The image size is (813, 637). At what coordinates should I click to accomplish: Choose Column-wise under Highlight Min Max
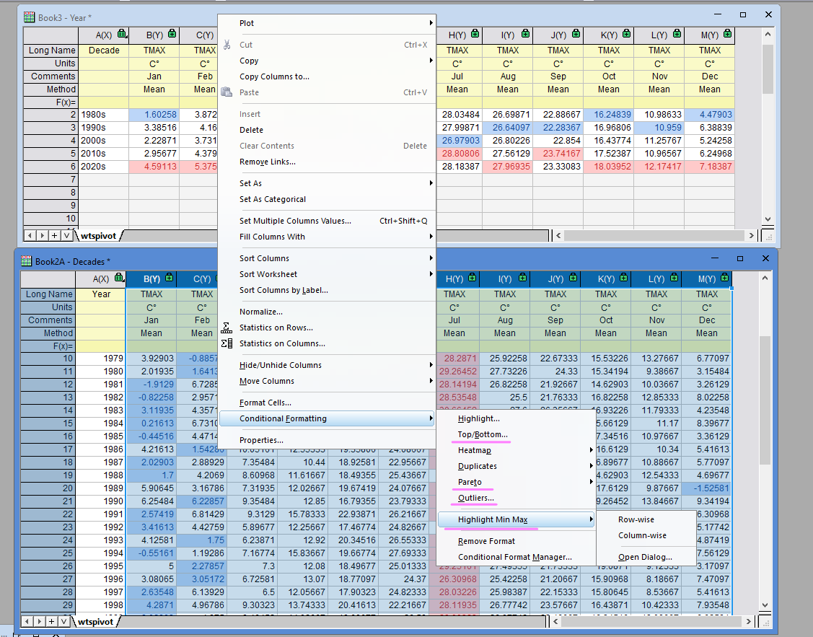(642, 535)
